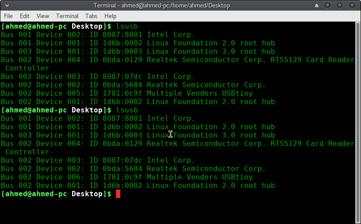Open the File menu
Viewport: 361px width, 224px height.
(8, 16)
